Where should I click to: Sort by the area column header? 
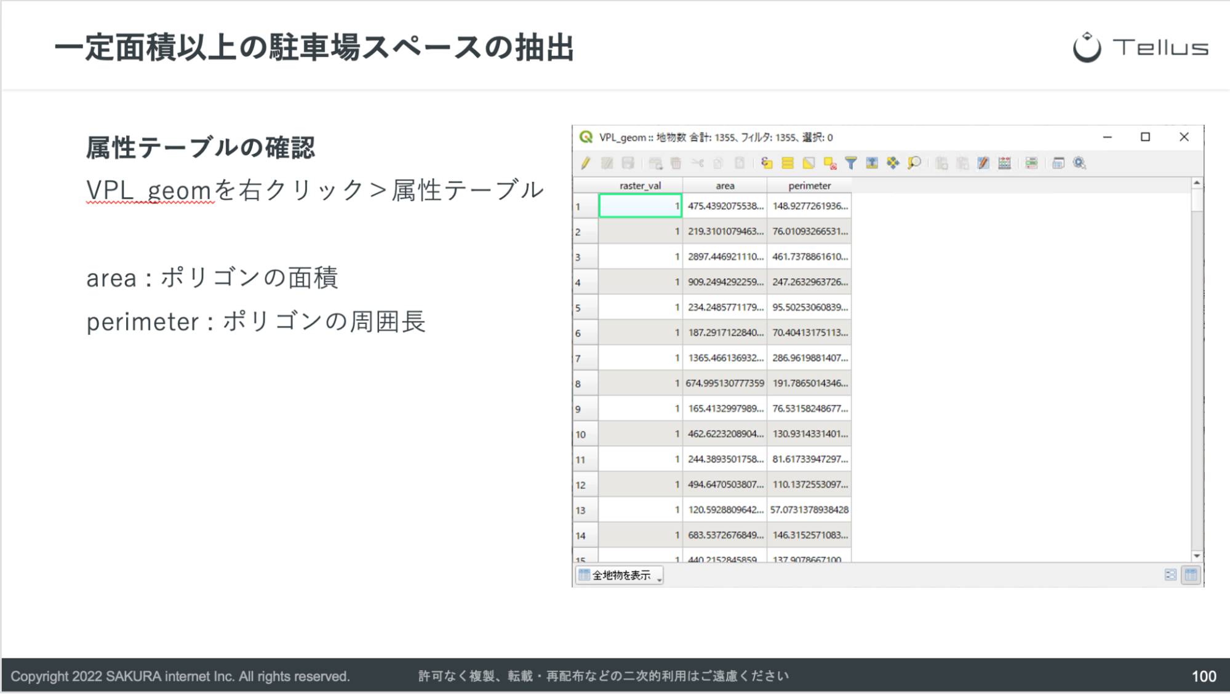(725, 186)
